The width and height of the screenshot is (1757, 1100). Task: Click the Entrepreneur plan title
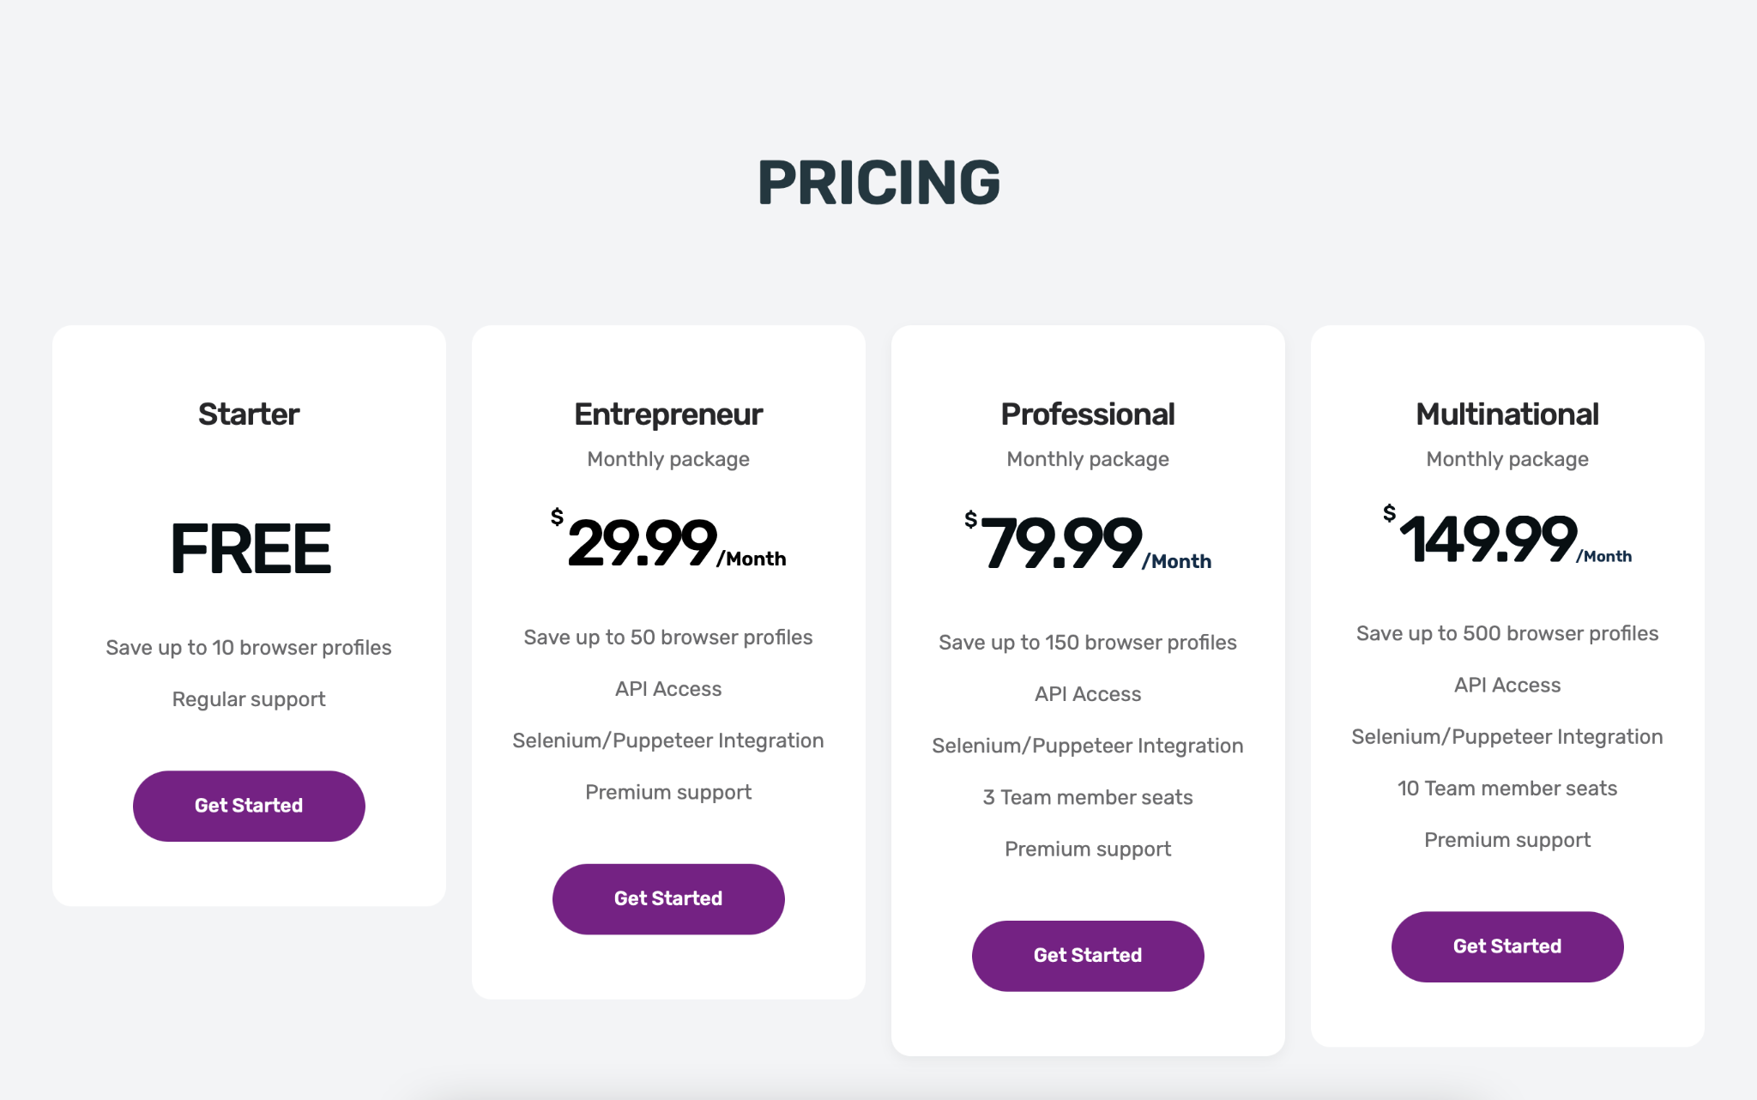[x=668, y=414]
